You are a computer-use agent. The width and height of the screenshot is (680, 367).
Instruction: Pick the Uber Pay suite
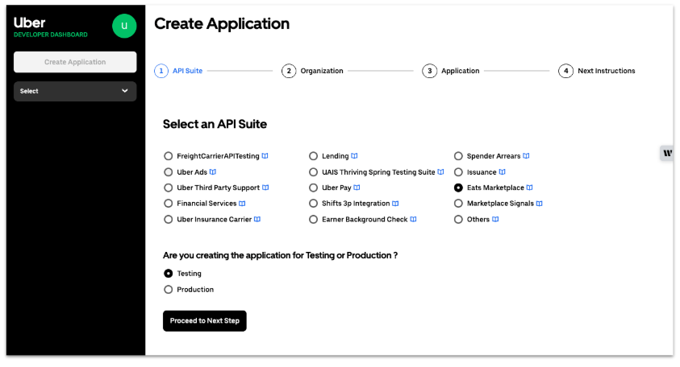313,188
